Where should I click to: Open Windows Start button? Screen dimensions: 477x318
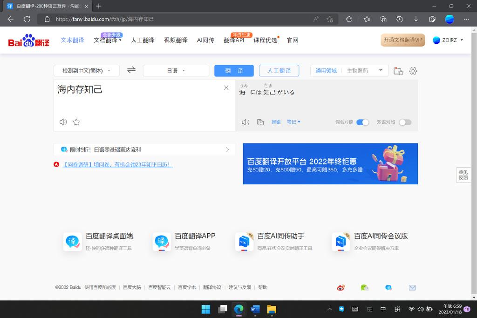tap(206, 309)
